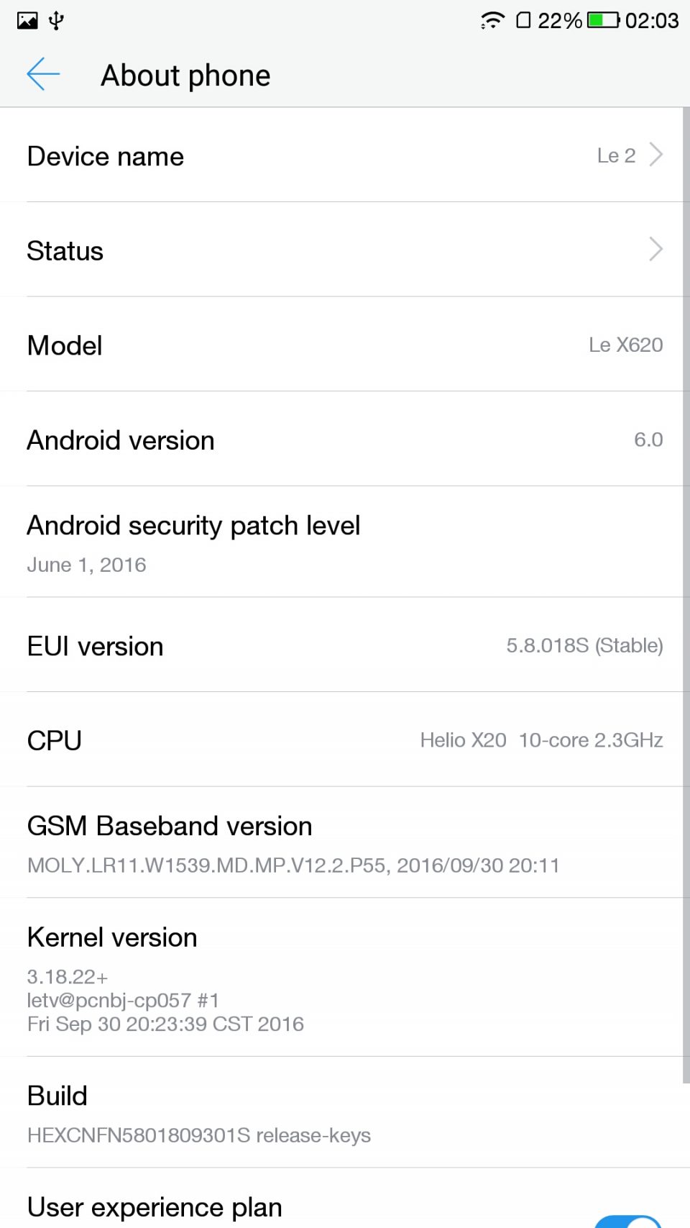Open Status details chevron
690x1228 pixels.
[655, 250]
